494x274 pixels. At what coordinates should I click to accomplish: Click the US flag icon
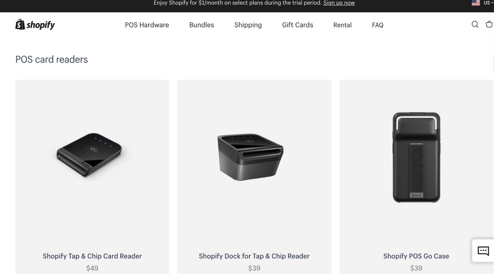[476, 3]
